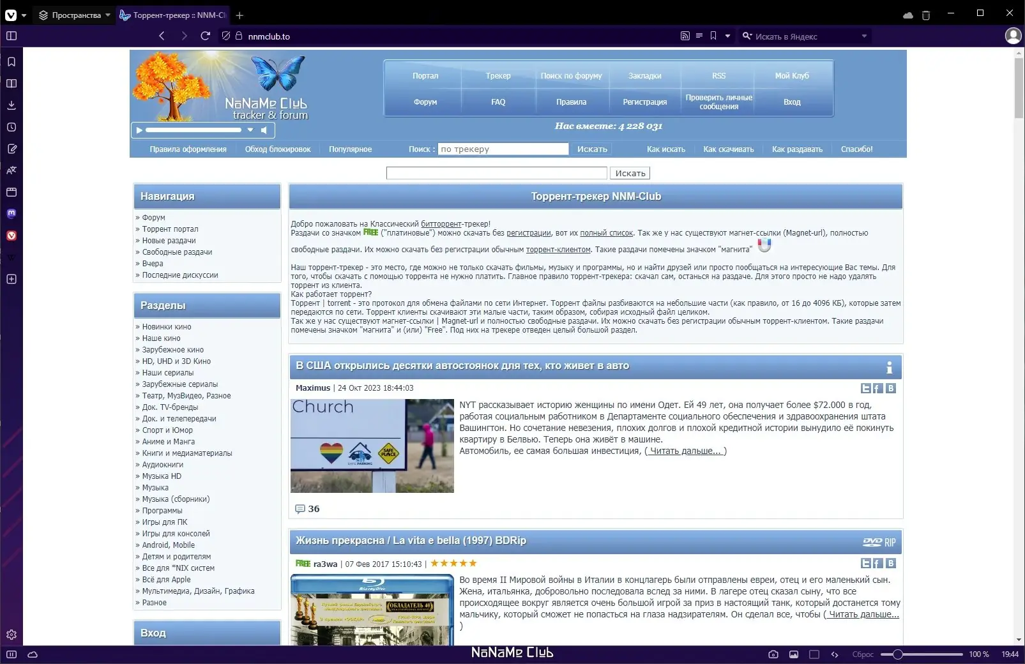
Task: Open the Обход блокировок link
Action: point(278,149)
